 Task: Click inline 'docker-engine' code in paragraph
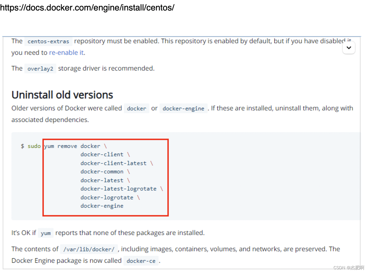(183, 109)
